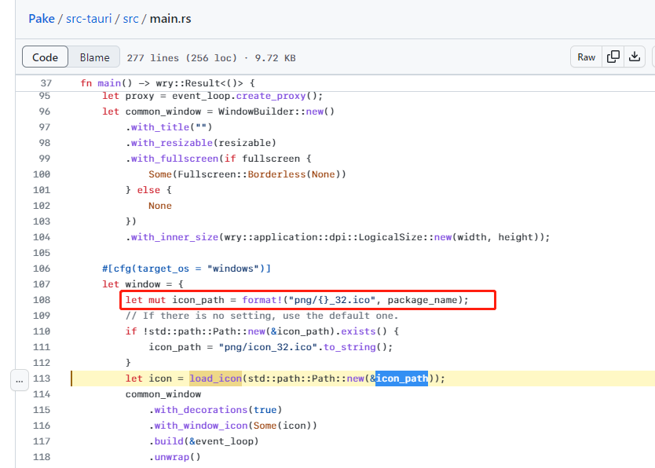
Task: Navigate to the Pake repository root
Action: pos(42,18)
